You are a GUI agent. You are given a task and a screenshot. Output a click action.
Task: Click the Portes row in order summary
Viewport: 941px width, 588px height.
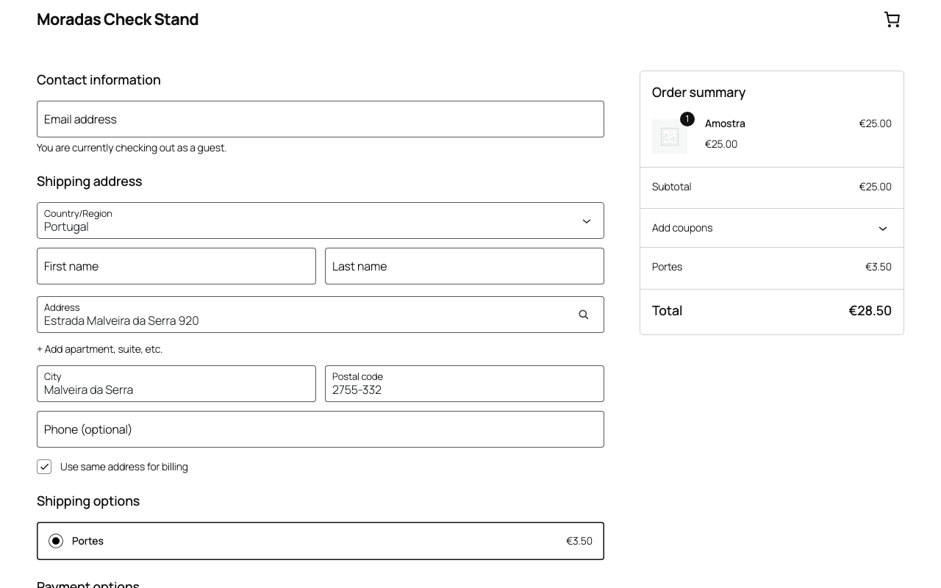772,267
